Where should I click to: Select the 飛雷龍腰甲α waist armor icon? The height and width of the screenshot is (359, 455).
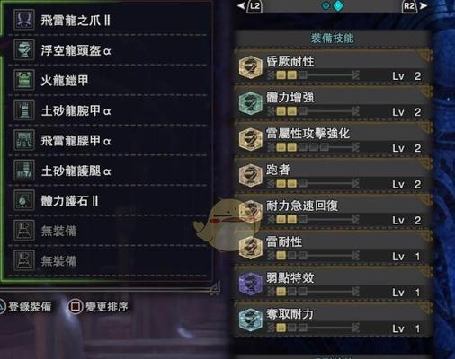(24, 140)
